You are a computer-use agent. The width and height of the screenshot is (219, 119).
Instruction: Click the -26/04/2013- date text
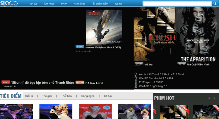coord(9,86)
